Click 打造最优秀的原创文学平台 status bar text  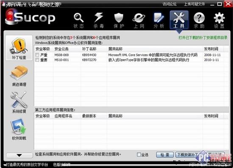coord(27,165)
